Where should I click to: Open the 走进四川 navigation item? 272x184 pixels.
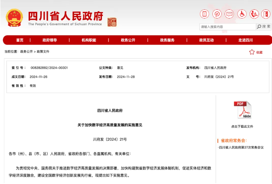click(245, 40)
